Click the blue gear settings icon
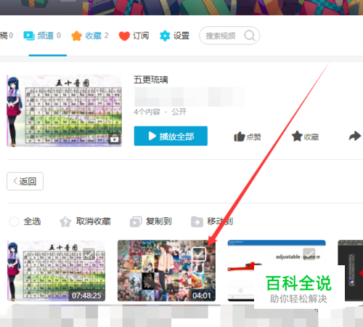The width and height of the screenshot is (363, 327). pyautogui.click(x=165, y=36)
